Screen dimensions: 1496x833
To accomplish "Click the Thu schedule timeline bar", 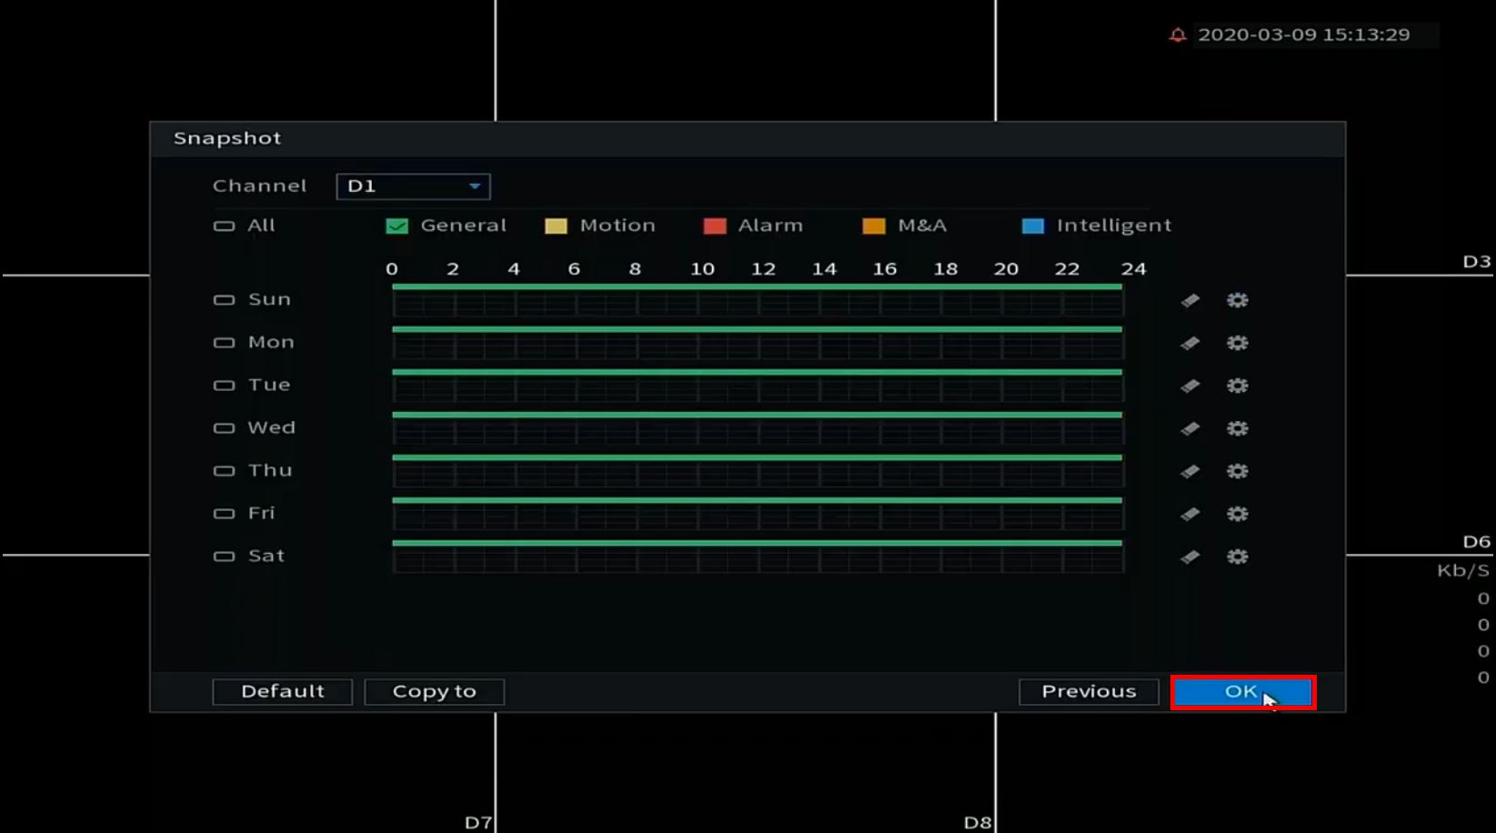I will pyautogui.click(x=758, y=471).
